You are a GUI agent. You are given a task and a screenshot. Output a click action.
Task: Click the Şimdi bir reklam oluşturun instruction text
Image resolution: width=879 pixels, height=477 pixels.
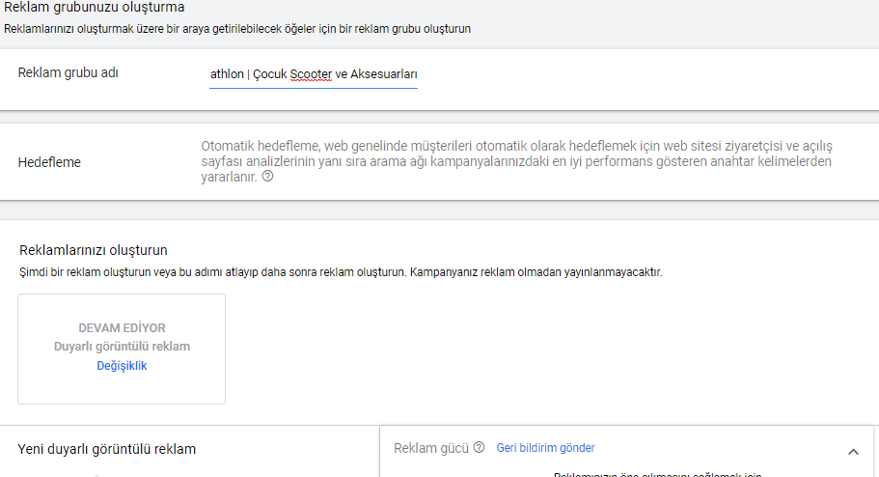[341, 272]
